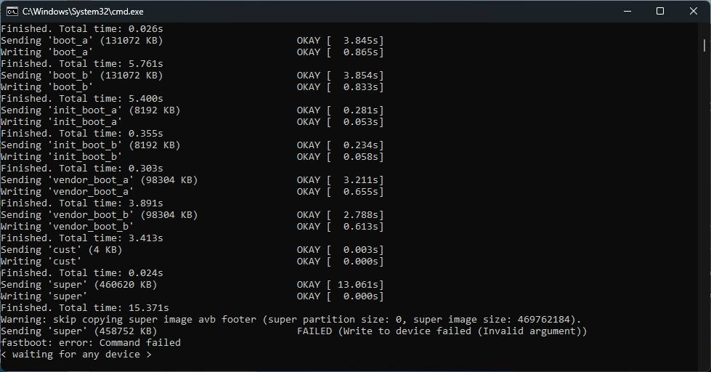Click the "Sending 'boot_a' (131072 KB)" line
Viewport: 711px width, 372px height.
coord(82,41)
